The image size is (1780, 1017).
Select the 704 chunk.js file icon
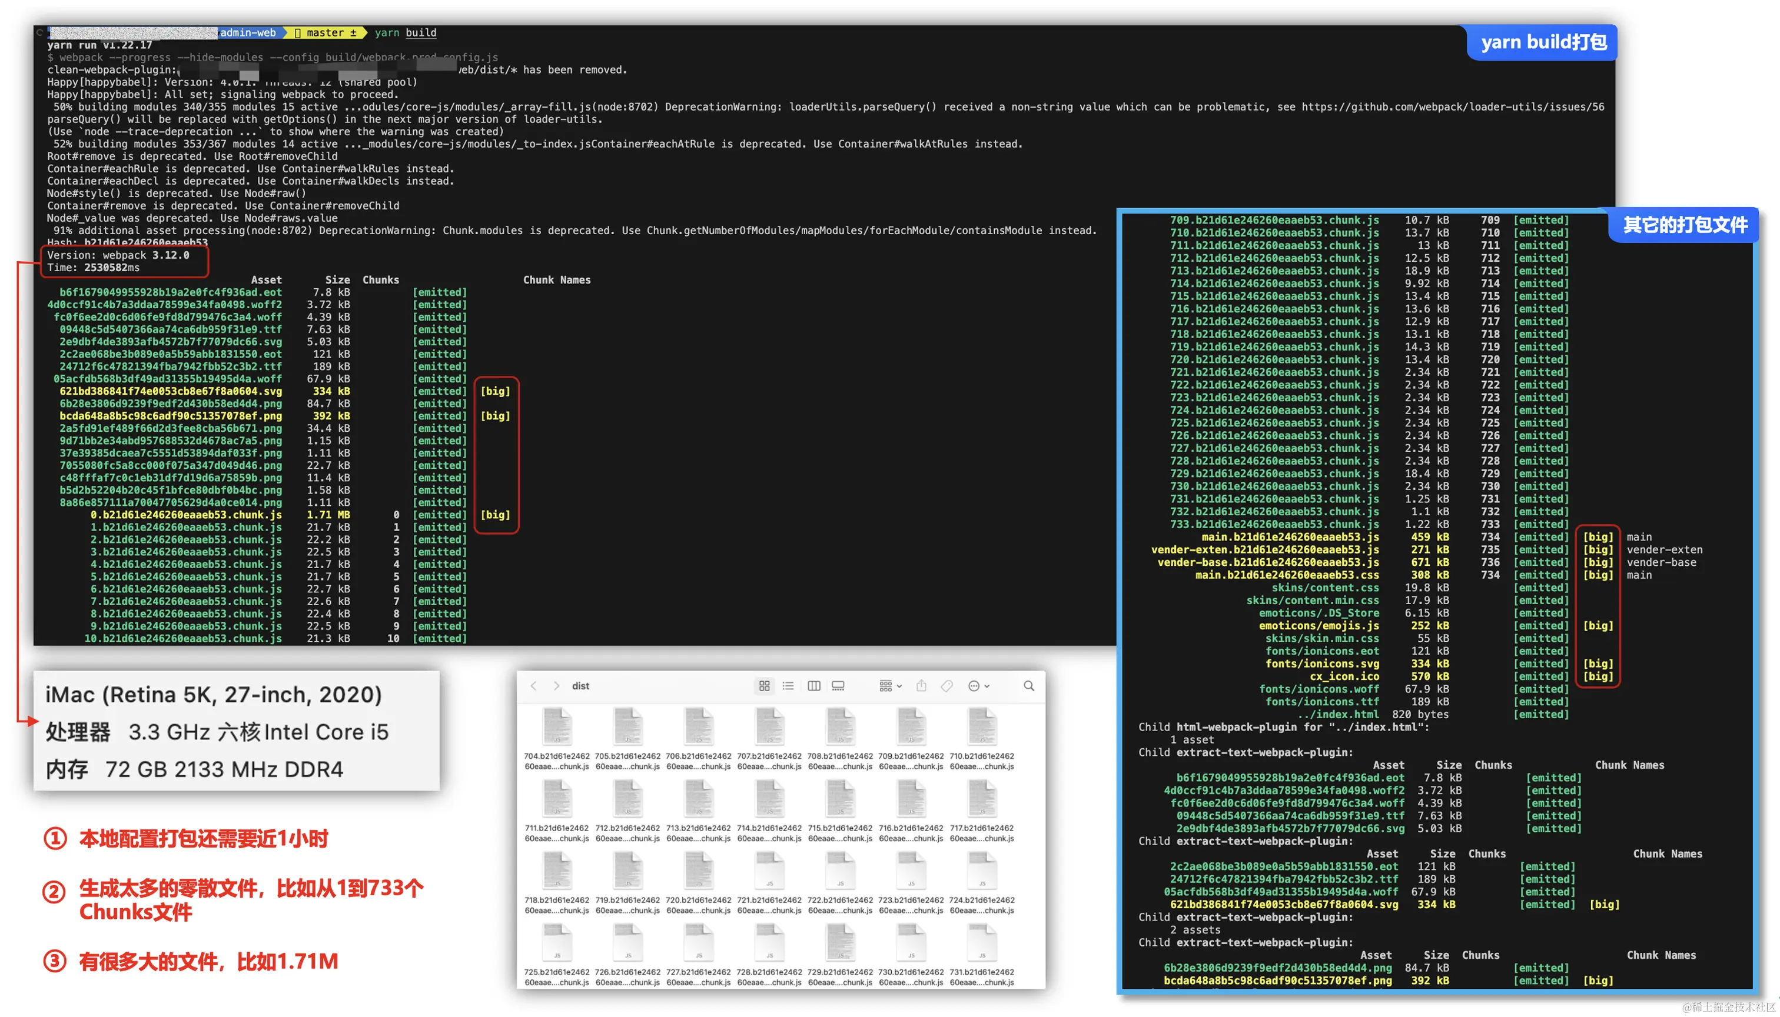click(557, 726)
